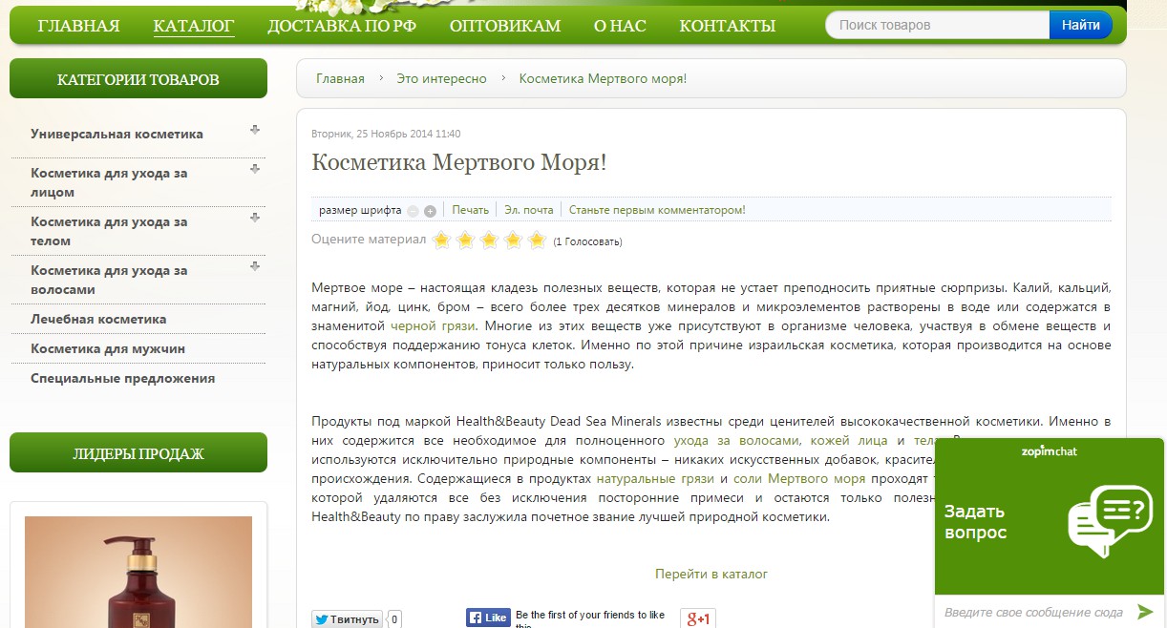Expand Косметика для ухода за телом category
Screen dimensions: 1167x628
255,218
